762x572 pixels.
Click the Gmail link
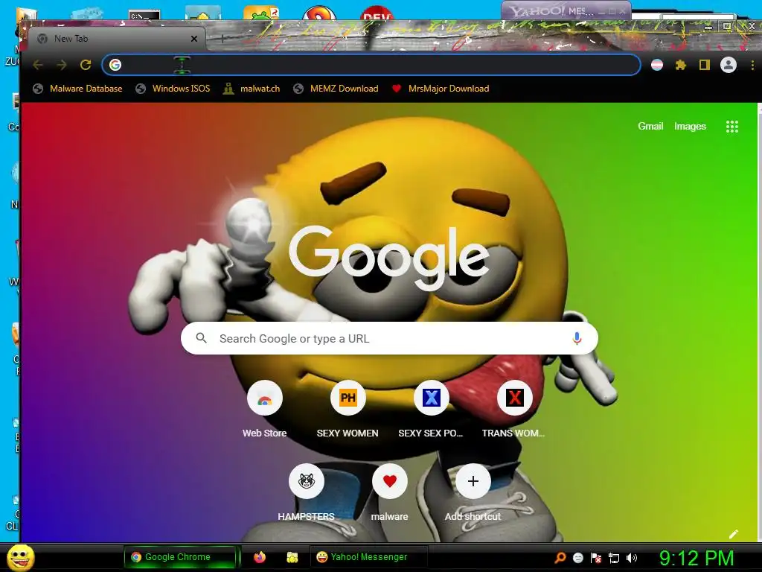[x=650, y=127]
